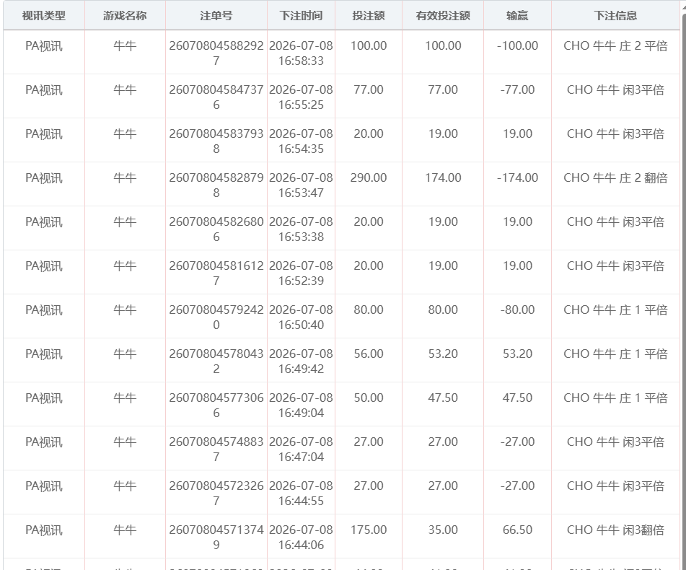Click the -77.00 win/loss value
This screenshot has width=686, height=570.
[x=517, y=89]
